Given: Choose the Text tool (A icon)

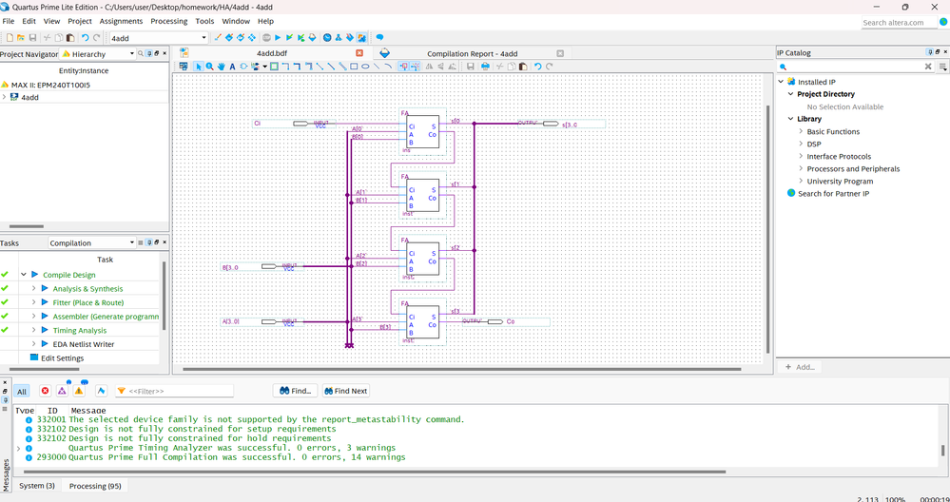Looking at the screenshot, I should coord(232,67).
